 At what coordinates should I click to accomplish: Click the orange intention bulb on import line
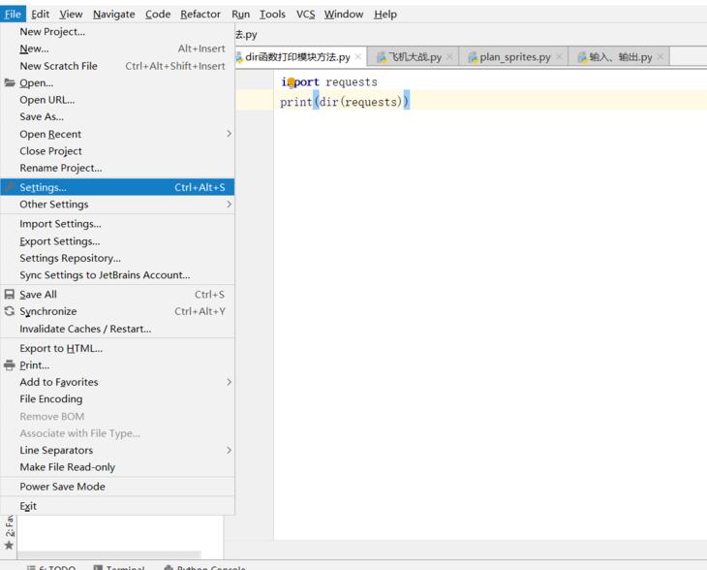pyautogui.click(x=291, y=81)
